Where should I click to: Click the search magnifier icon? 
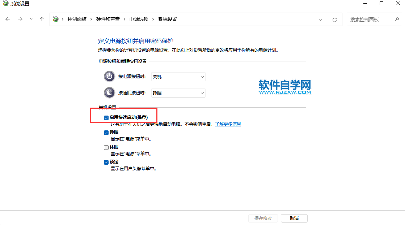coord(397,20)
